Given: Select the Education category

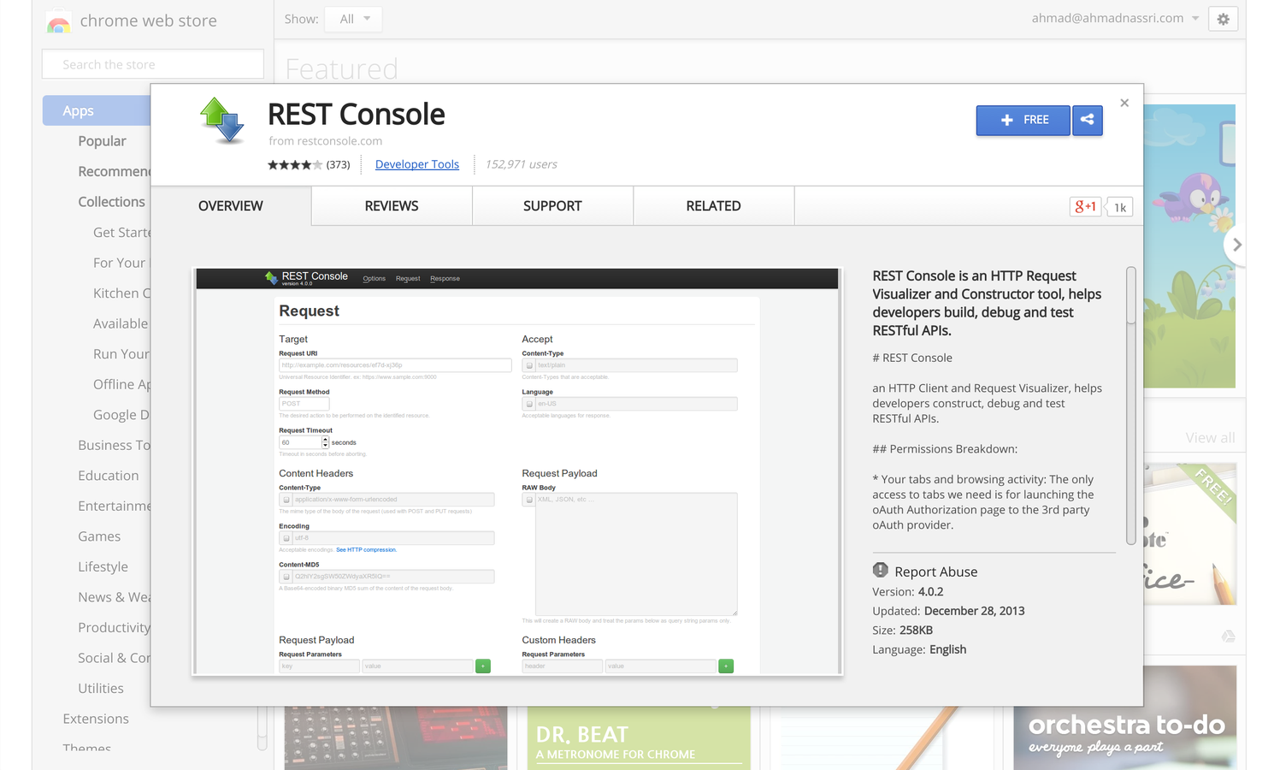Looking at the screenshot, I should 109,476.
